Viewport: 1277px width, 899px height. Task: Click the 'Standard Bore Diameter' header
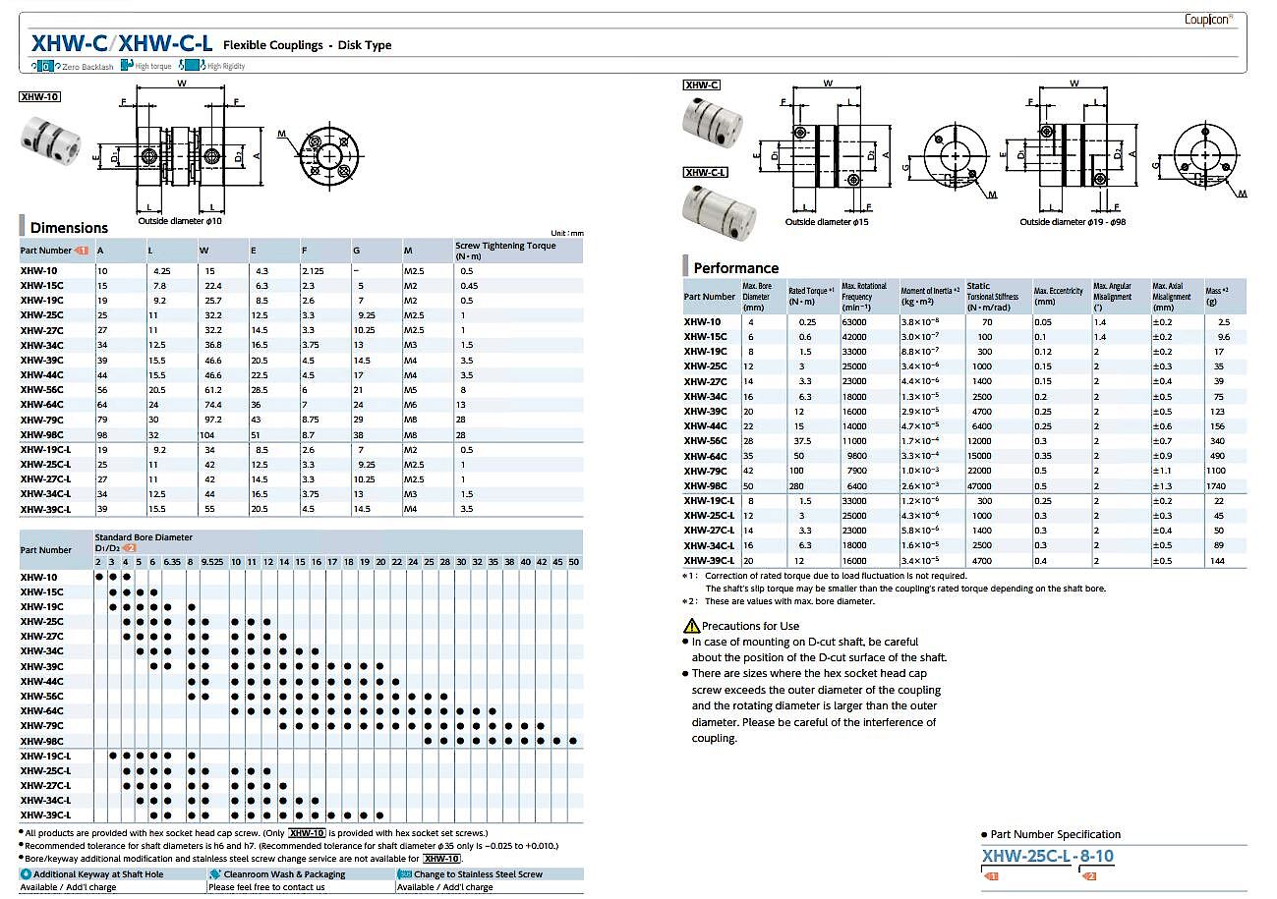click(144, 537)
